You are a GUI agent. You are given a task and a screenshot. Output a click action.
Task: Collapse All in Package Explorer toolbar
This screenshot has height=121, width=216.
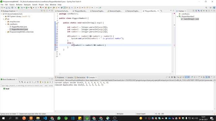(42, 11)
